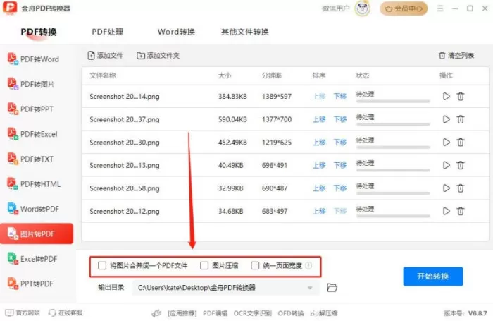Image resolution: width=493 pixels, height=321 pixels.
Task: Click 添加文件 to add files
Action: pos(106,56)
